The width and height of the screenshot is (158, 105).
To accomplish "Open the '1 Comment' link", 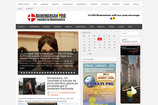I will (54, 95).
